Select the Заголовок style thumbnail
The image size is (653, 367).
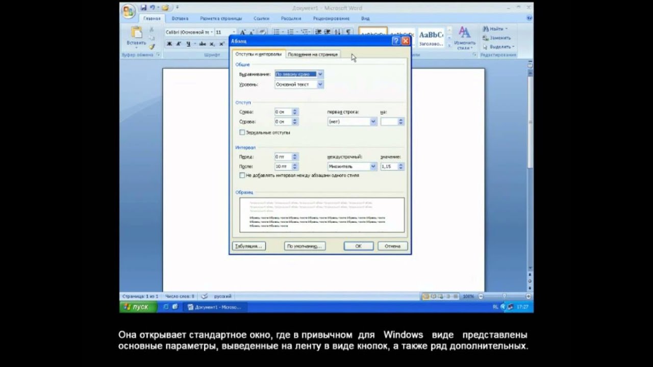[x=431, y=38]
